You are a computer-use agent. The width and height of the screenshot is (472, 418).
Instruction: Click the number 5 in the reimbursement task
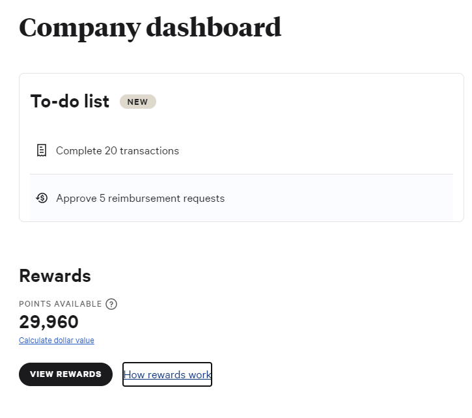pos(102,199)
